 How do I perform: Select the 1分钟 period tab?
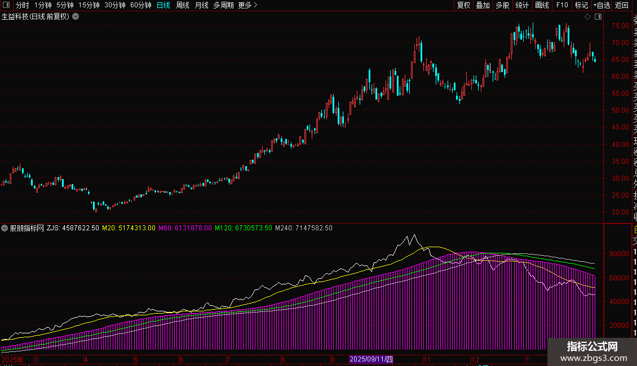(43, 5)
